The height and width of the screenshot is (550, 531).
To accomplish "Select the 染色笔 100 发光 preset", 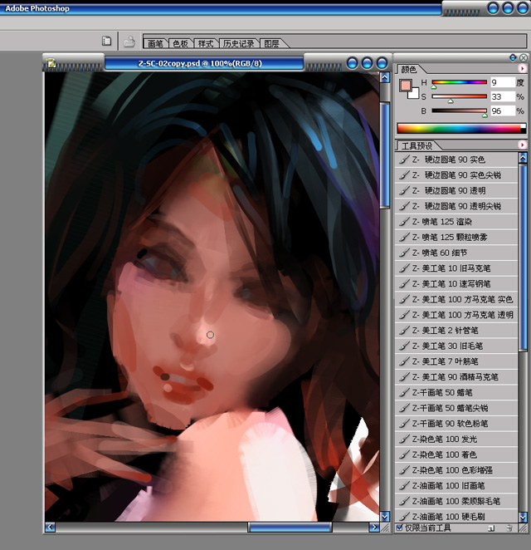I will point(456,440).
